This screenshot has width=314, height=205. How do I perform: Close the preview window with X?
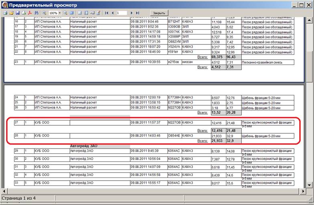[x=309, y=5]
